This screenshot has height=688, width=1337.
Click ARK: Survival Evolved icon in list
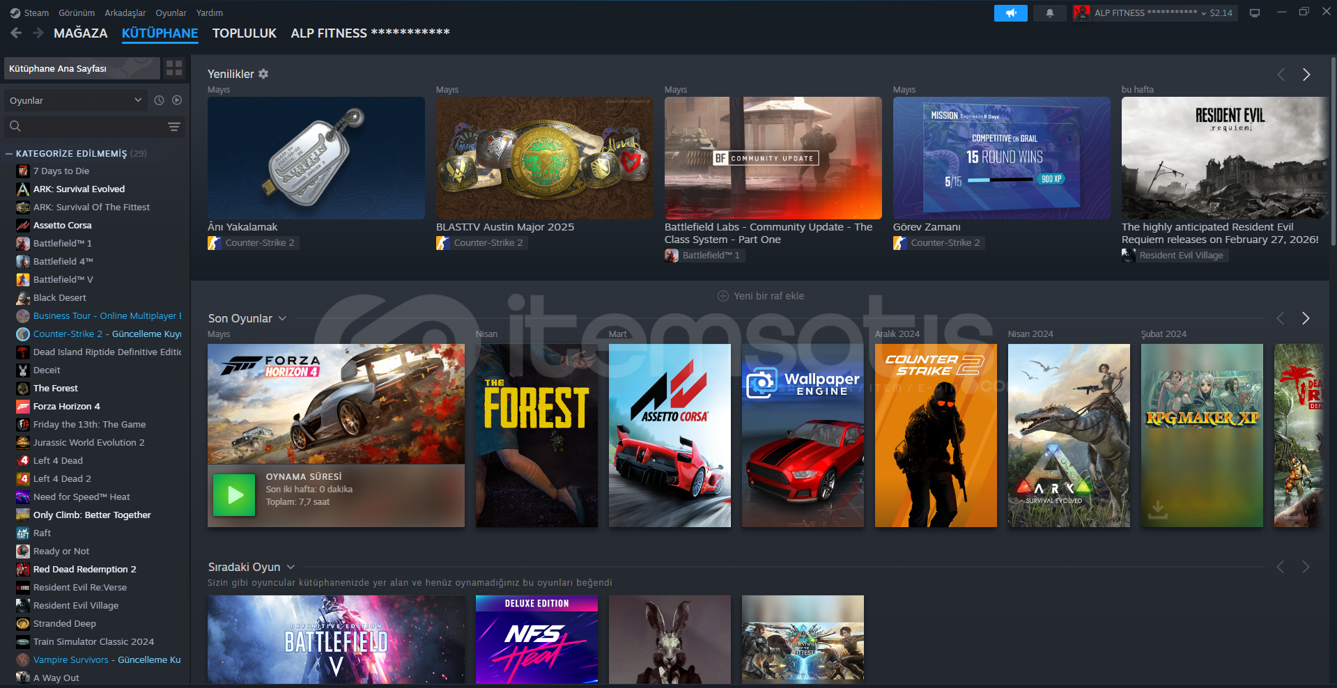tap(23, 189)
